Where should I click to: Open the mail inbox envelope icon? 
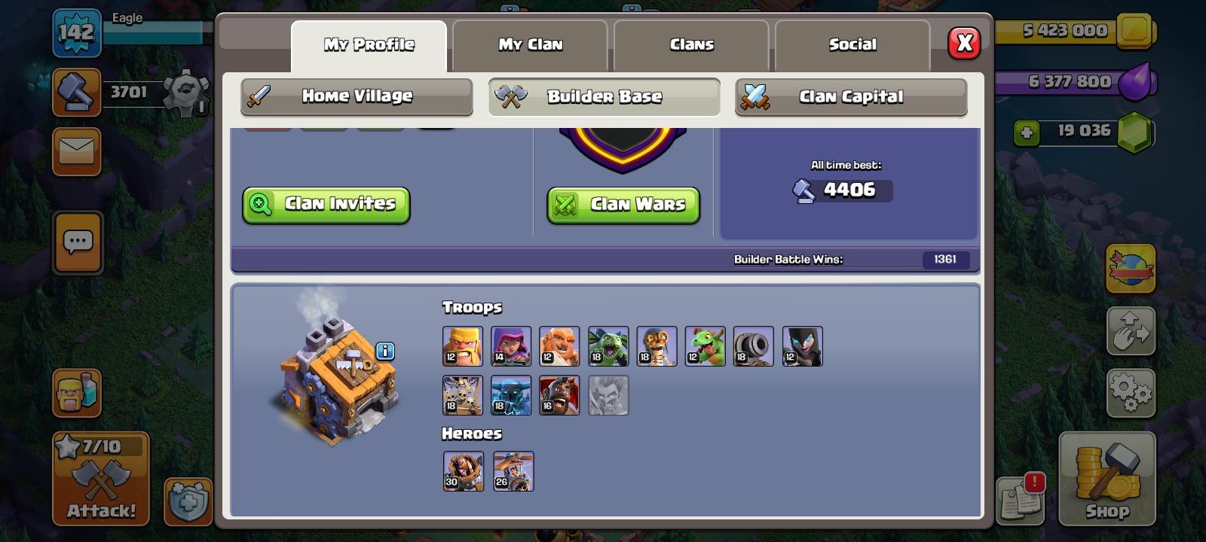pos(77,151)
